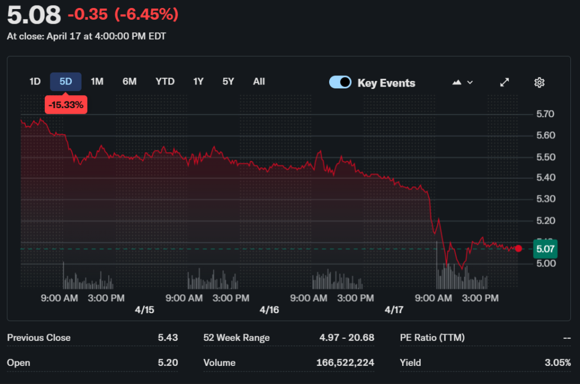This screenshot has height=384, width=580.
Task: Expand the chart to fullscreen
Action: pos(504,83)
